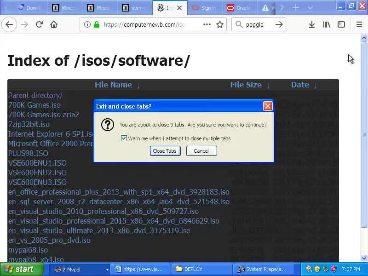Sort by File Size column

point(246,85)
